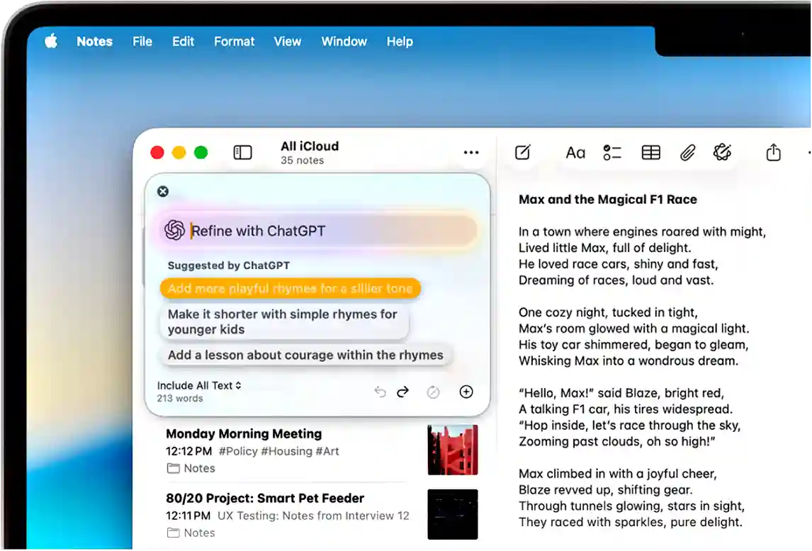Viewport: 812px width, 551px height.
Task: Click the '213 words' count label
Action: click(x=180, y=399)
